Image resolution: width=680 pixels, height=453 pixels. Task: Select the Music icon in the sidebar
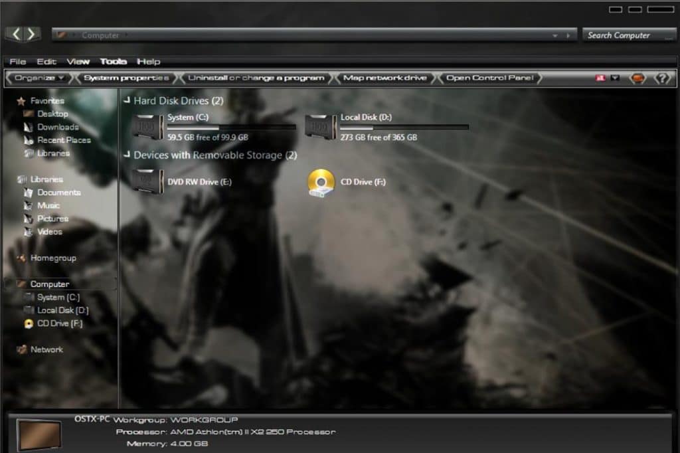(29, 205)
